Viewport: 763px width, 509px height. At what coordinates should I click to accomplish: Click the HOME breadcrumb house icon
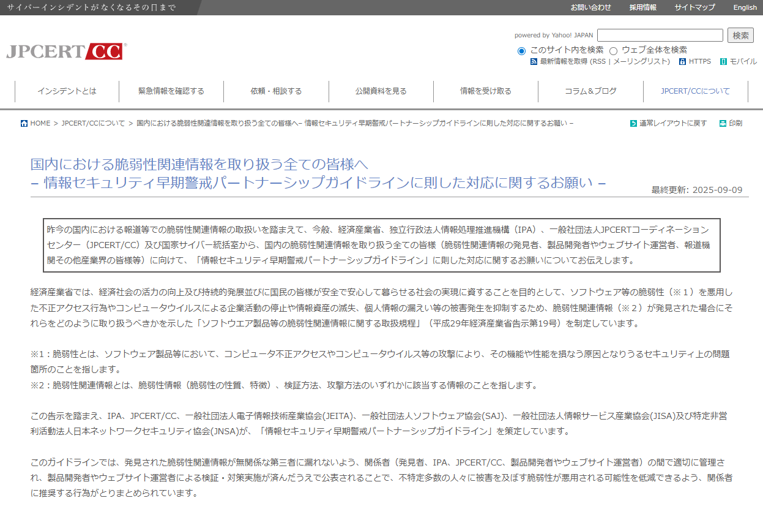(x=24, y=123)
